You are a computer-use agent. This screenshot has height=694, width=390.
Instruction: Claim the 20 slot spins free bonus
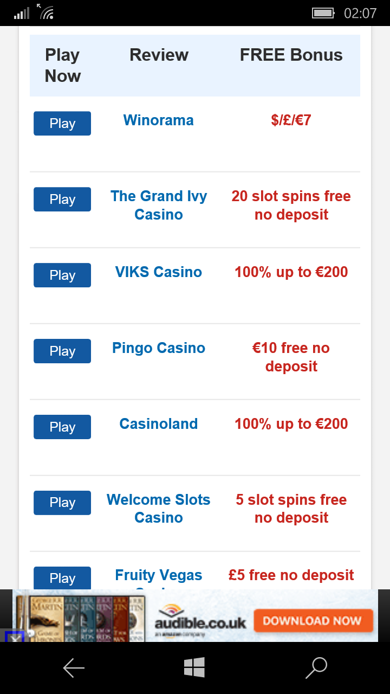291,205
